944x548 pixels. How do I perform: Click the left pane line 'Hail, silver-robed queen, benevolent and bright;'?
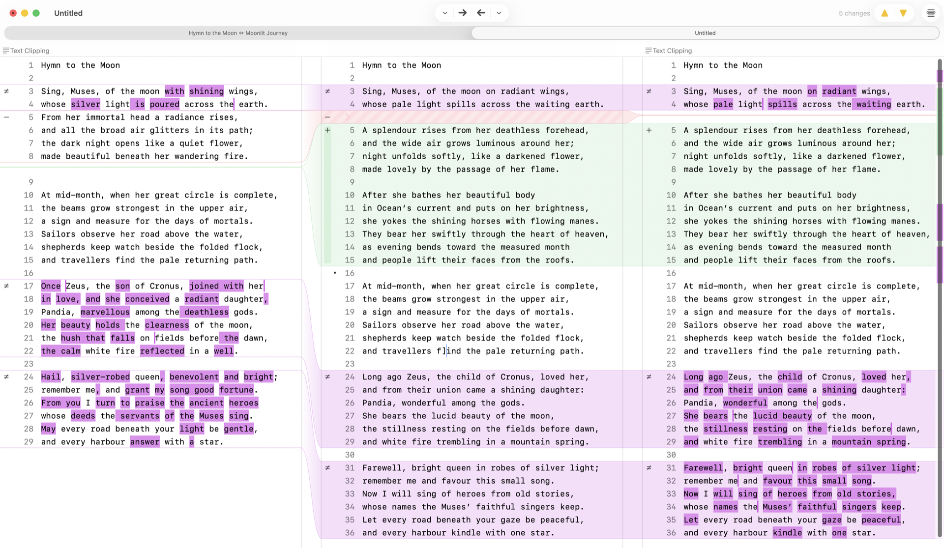(159, 376)
